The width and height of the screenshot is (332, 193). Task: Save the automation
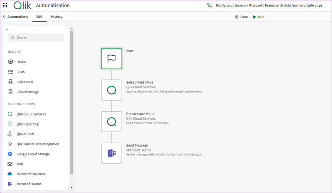click(241, 17)
